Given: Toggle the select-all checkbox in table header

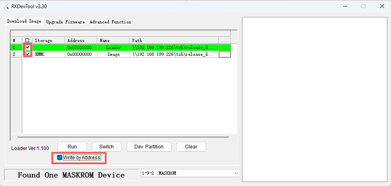Looking at the screenshot, I should coord(28,40).
